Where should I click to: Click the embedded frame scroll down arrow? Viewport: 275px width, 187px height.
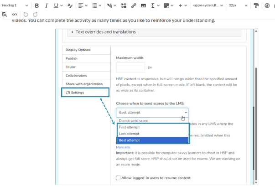tap(256, 182)
